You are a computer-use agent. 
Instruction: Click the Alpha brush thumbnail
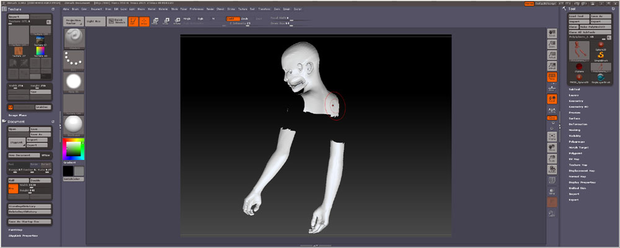(74, 81)
